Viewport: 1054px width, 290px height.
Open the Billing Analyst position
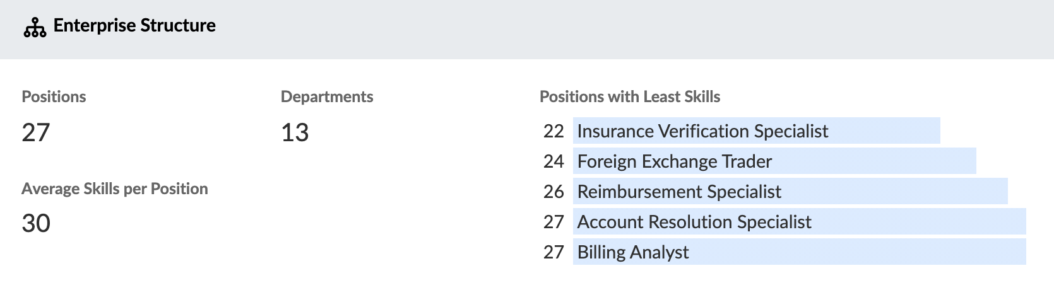click(633, 252)
